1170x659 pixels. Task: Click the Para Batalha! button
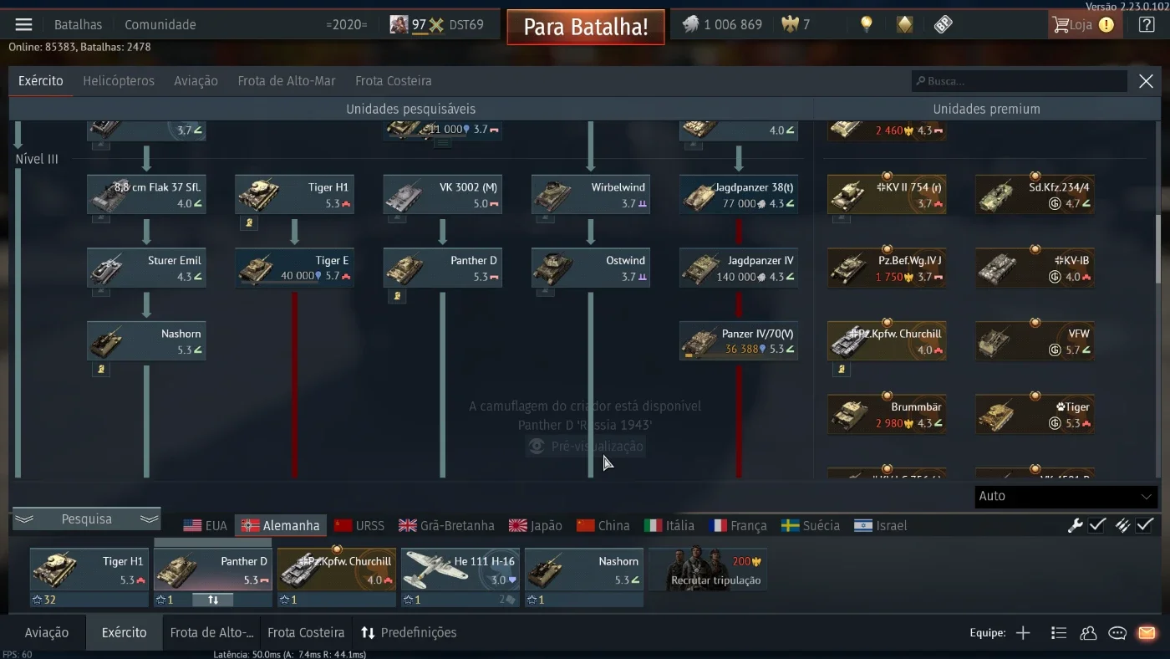586,27
